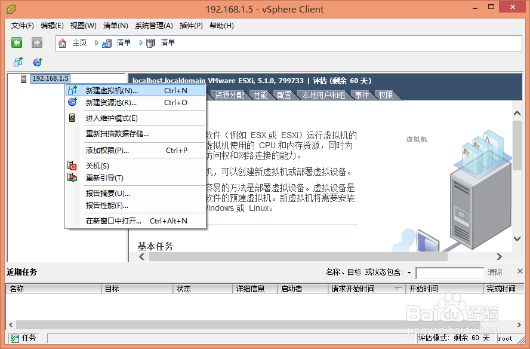Open the 帮助(H) menu
The height and width of the screenshot is (349, 530).
point(222,26)
